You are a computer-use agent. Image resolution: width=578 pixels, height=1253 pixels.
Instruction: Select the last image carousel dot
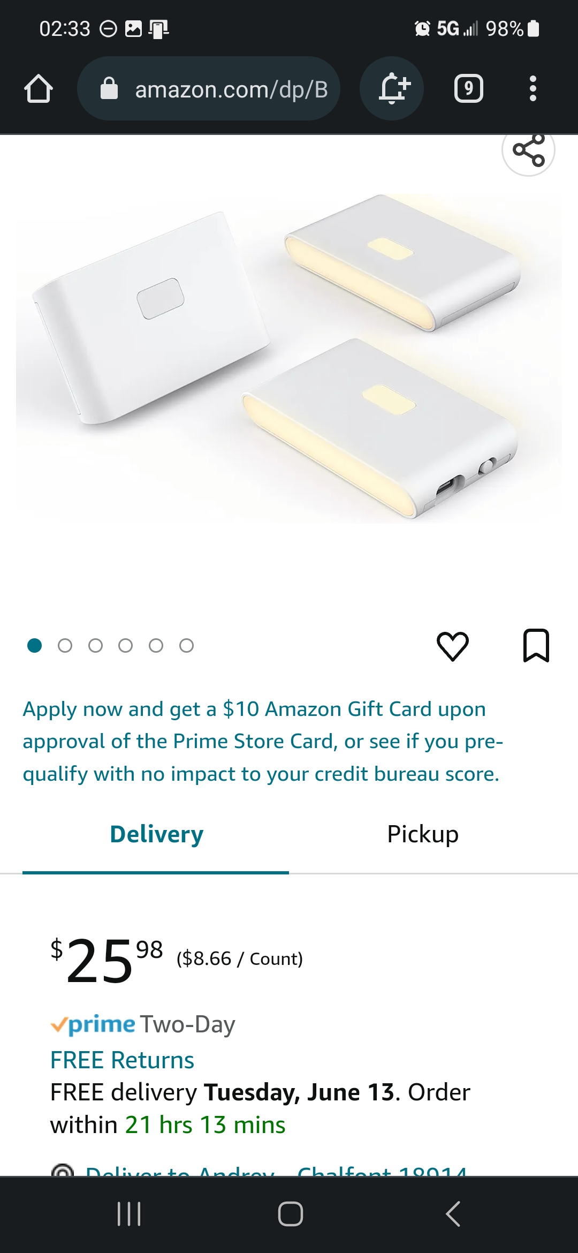click(186, 646)
